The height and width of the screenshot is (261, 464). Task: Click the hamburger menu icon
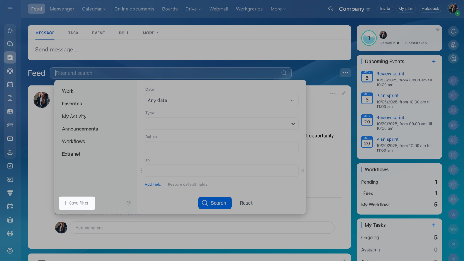pos(10,9)
